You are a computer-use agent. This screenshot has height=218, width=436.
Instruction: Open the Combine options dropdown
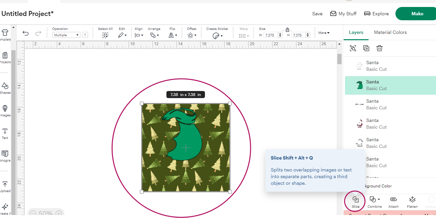[375, 200]
